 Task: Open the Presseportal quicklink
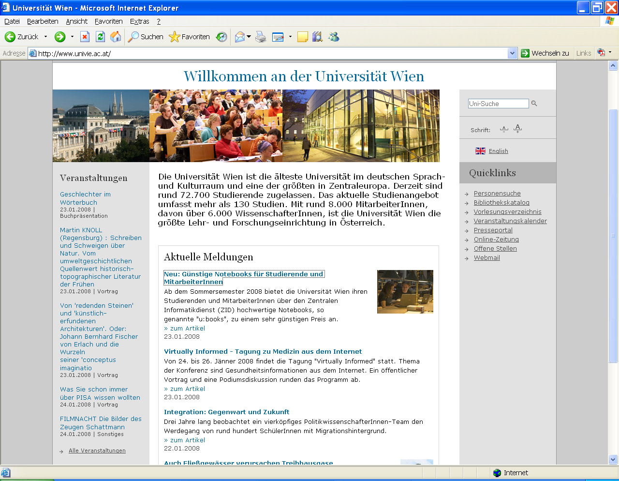493,230
